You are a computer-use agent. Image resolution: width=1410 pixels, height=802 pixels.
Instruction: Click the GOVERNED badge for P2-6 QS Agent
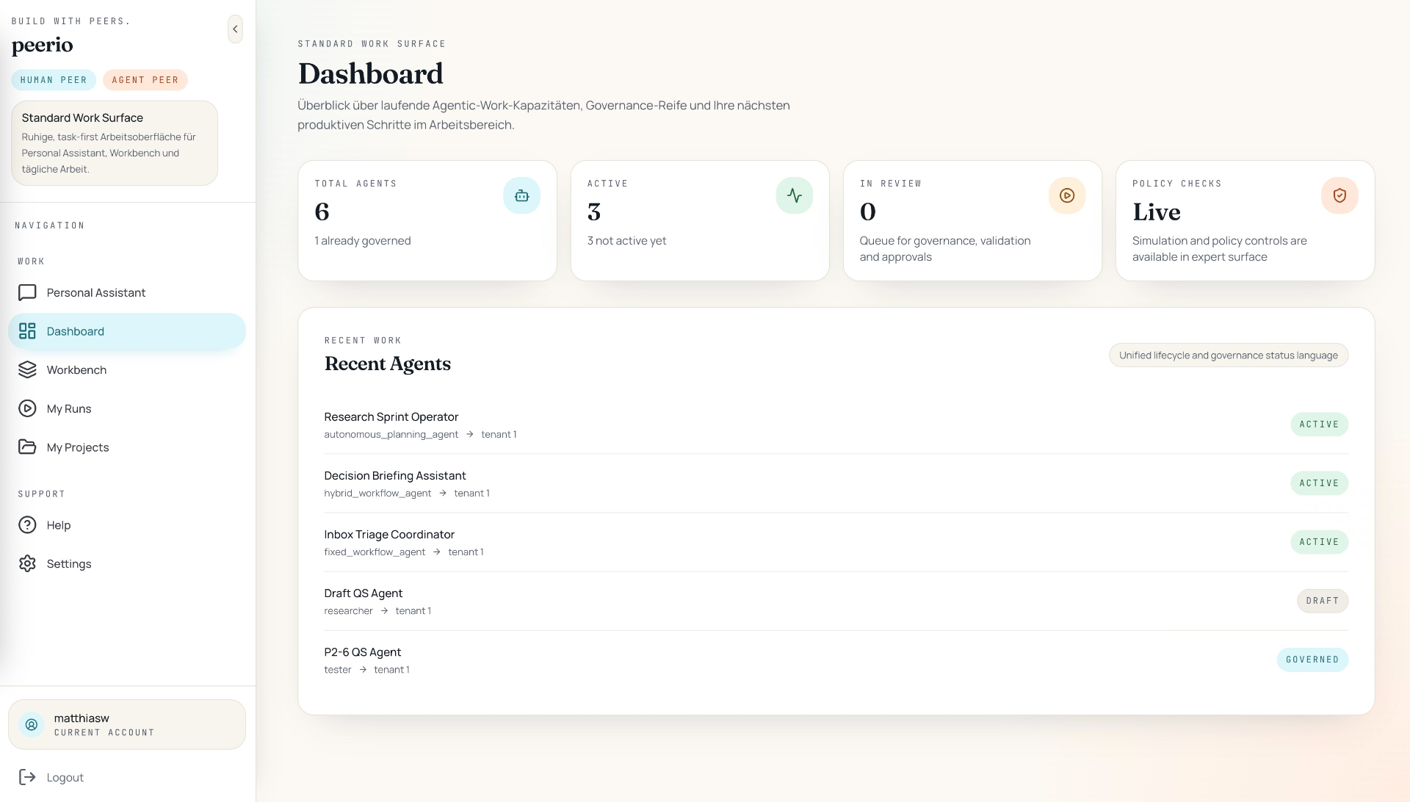click(x=1312, y=660)
